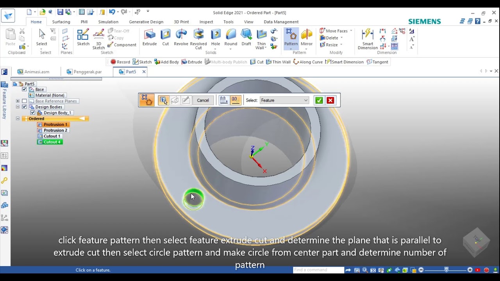Collapse the Ordered node
Image resolution: width=500 pixels, height=281 pixels.
18,119
